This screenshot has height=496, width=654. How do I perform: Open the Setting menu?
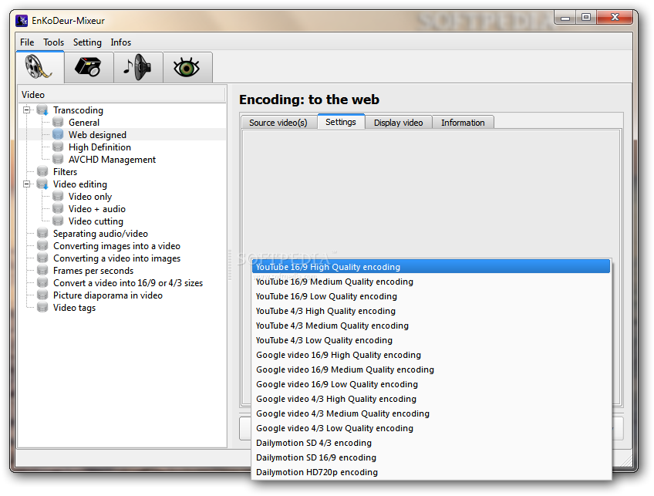(x=87, y=42)
